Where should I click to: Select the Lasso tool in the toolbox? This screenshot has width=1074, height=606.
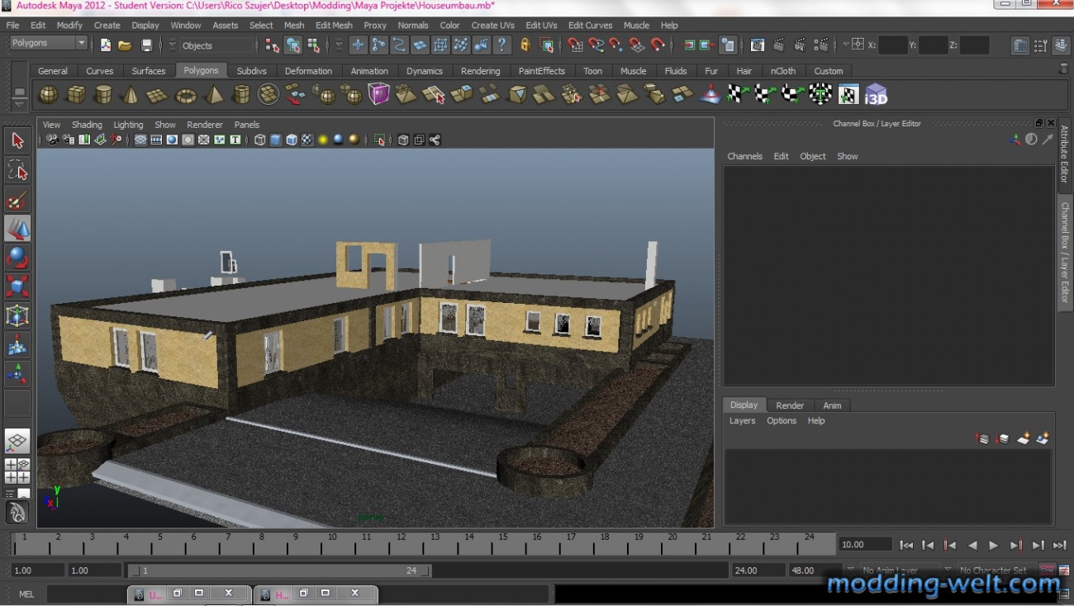[17, 170]
